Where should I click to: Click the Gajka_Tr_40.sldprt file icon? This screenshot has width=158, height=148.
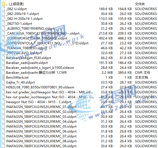coord(3,82)
